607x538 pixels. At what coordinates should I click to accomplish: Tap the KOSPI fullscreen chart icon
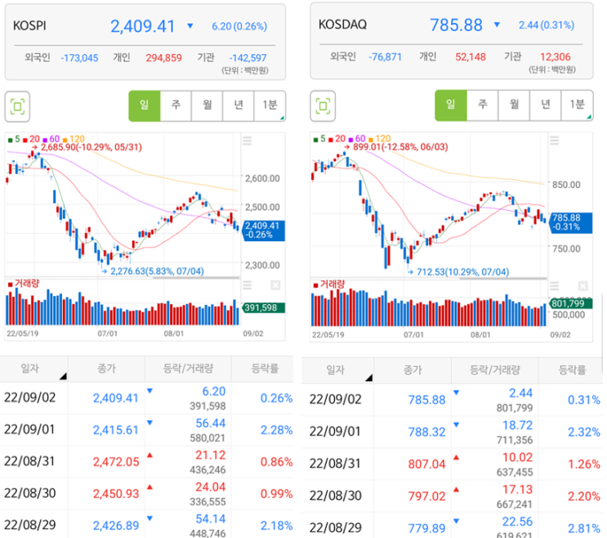pyautogui.click(x=17, y=106)
